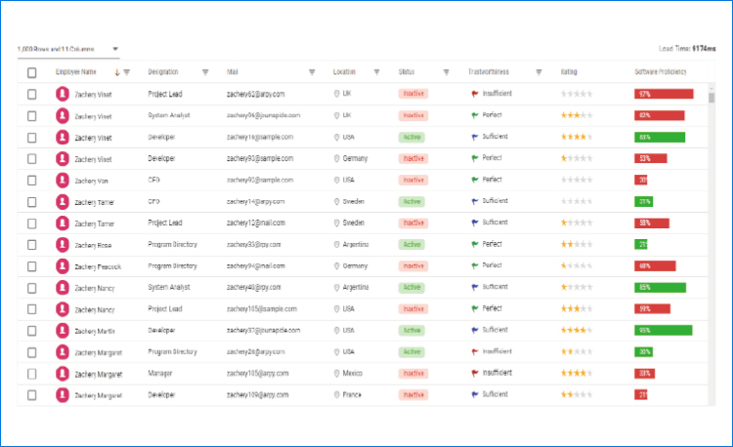Screen dimensions: 733x447
Task: Open the Trustworthiness column filter icon
Action: click(x=539, y=72)
